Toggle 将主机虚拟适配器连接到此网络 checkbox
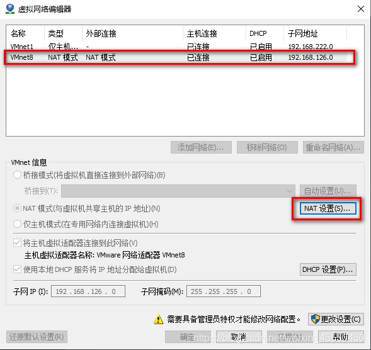 (x=17, y=243)
